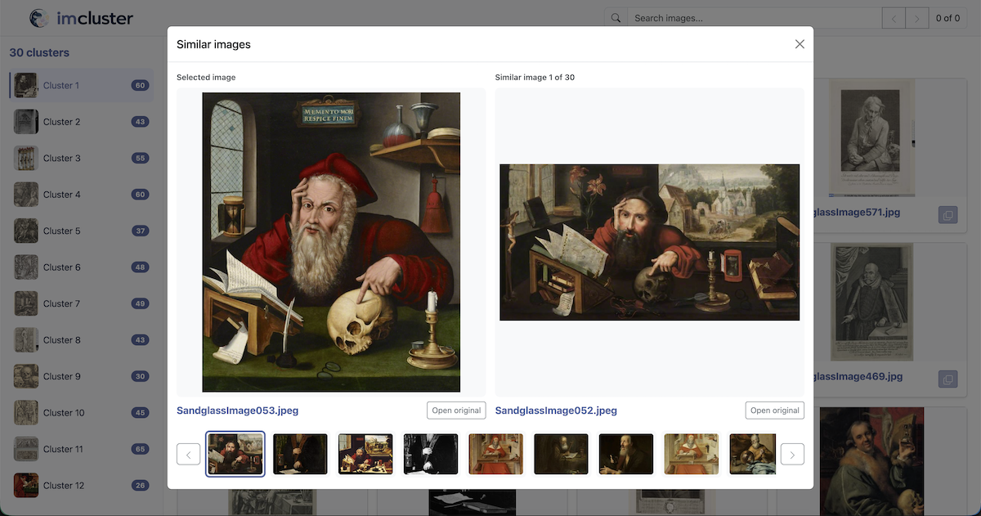Focus the Search images field
This screenshot has width=981, height=516.
pyautogui.click(x=754, y=18)
